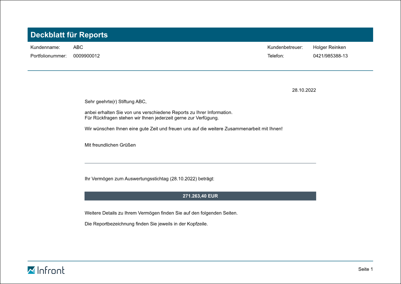
Task: Click the 'Seite 1' page number
Action: pyautogui.click(x=366, y=269)
